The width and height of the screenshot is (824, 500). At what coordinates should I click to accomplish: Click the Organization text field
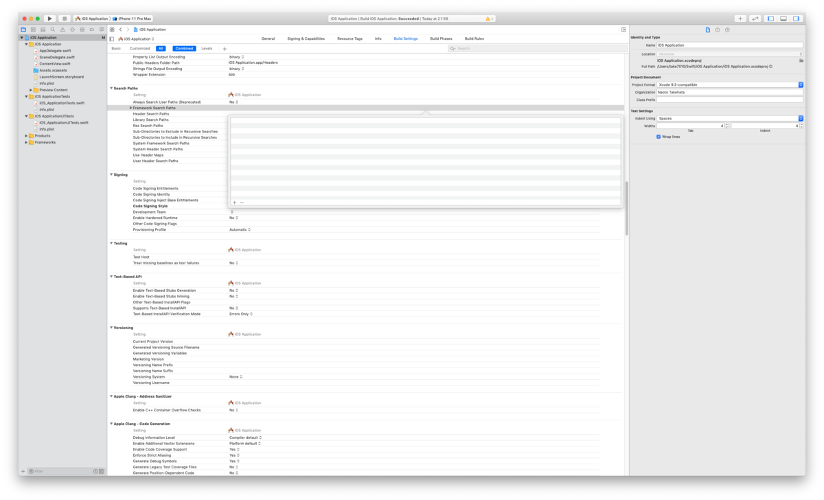click(729, 92)
